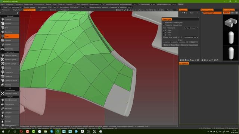Select the Линейка tool
The image size is (239, 134).
(10, 85)
